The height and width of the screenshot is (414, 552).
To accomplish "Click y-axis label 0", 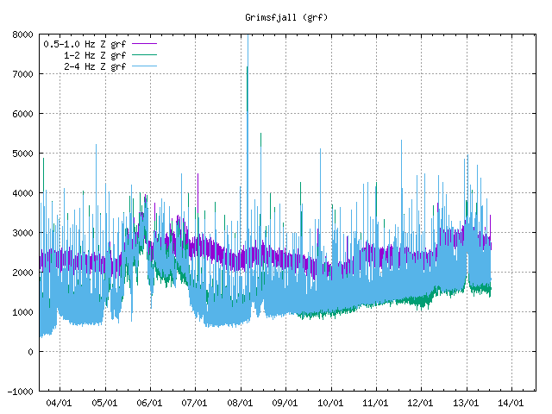I will pos(31,352).
